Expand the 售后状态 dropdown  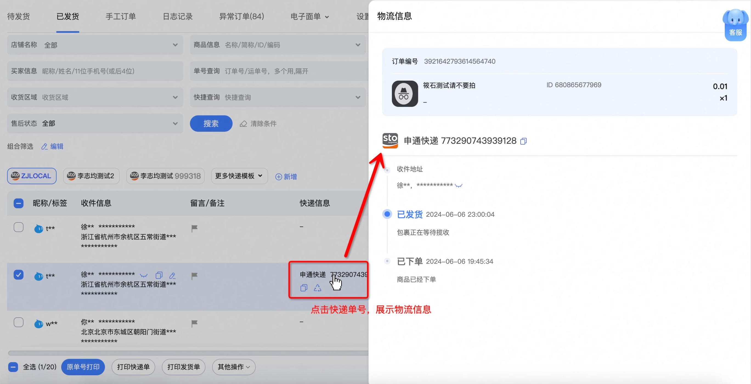point(95,124)
